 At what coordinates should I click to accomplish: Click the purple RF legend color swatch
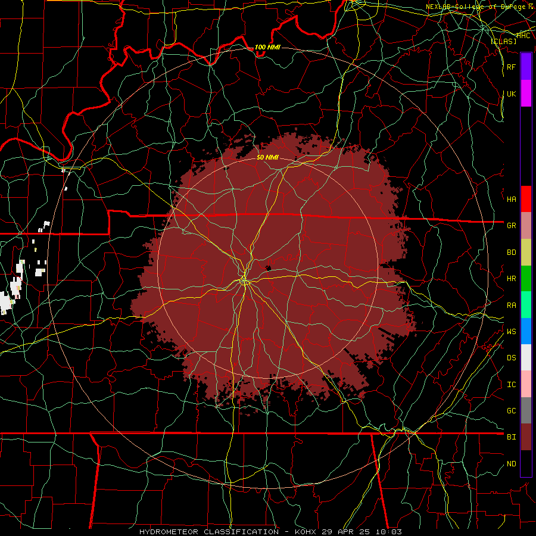[x=526, y=67]
